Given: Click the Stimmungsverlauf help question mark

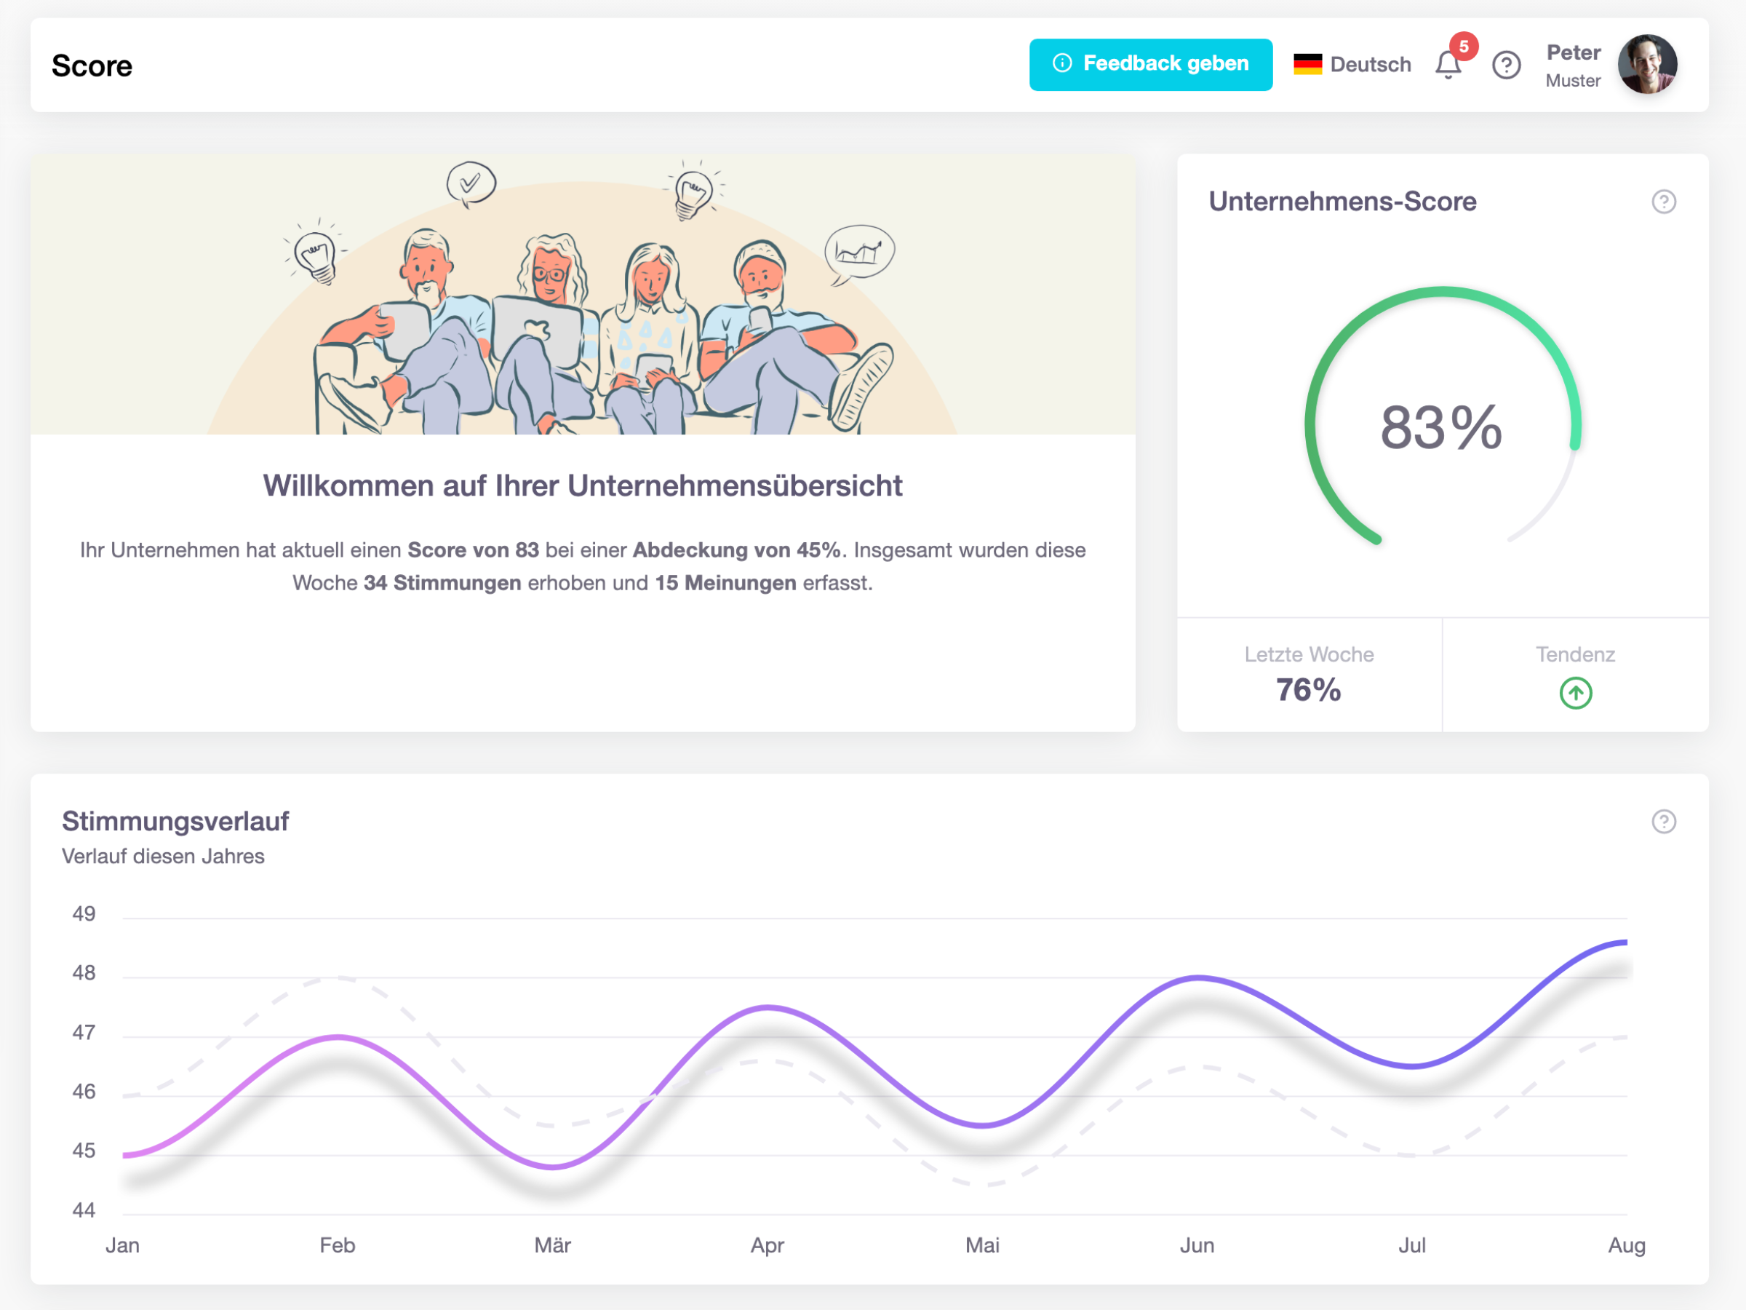Looking at the screenshot, I should 1663,822.
